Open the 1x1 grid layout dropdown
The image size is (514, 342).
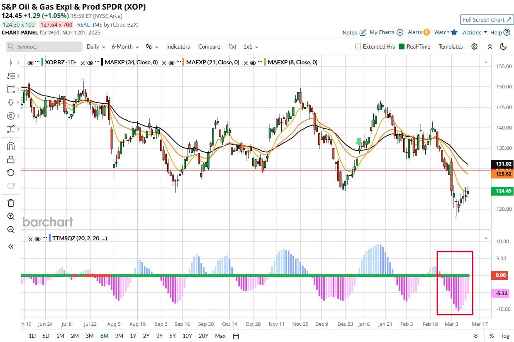(251, 46)
